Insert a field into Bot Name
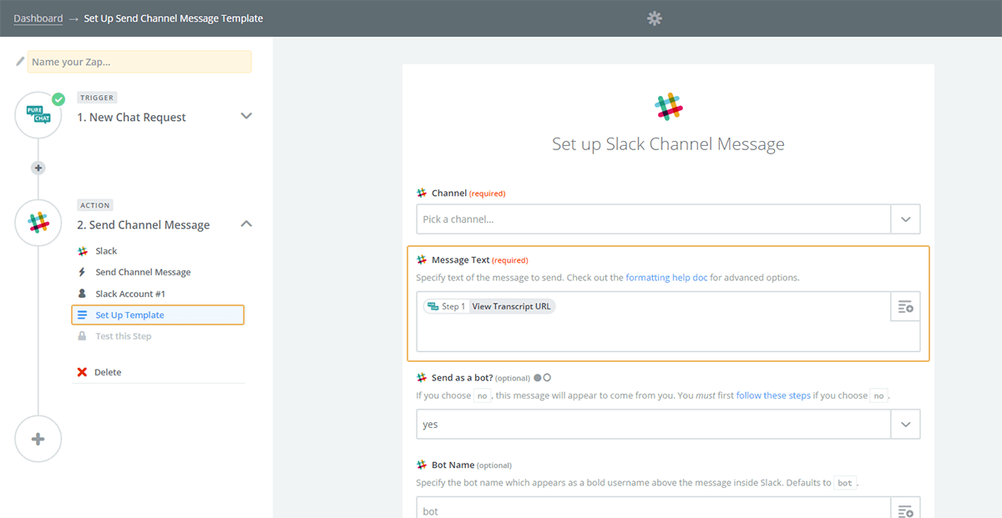This screenshot has width=1002, height=518. tap(906, 509)
